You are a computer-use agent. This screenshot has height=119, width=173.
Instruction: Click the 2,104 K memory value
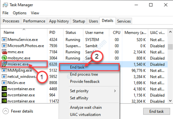(140, 52)
